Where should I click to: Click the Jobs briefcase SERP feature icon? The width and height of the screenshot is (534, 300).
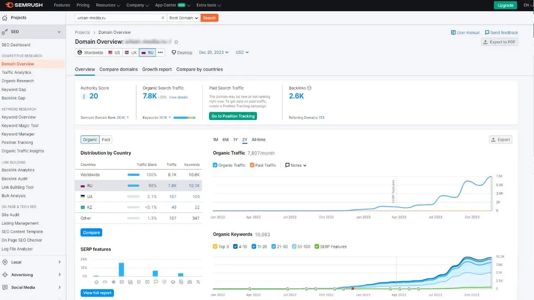coord(190,282)
